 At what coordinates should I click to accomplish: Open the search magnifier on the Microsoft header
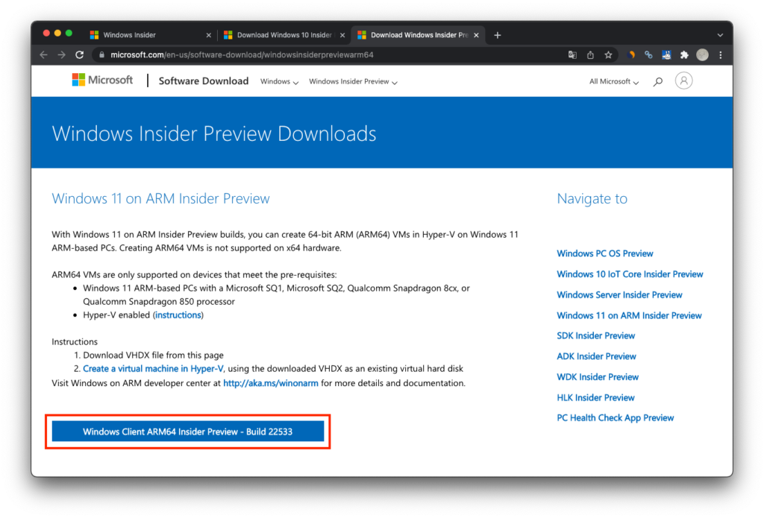[657, 80]
